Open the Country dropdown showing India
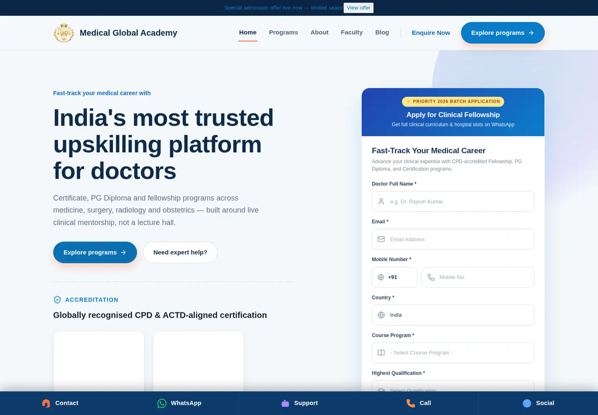Image resolution: width=598 pixels, height=415 pixels. tap(453, 315)
